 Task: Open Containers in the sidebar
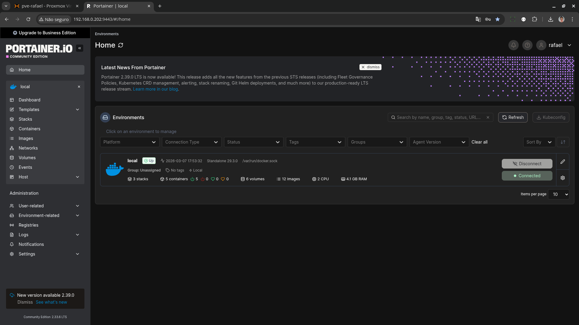pyautogui.click(x=45, y=129)
